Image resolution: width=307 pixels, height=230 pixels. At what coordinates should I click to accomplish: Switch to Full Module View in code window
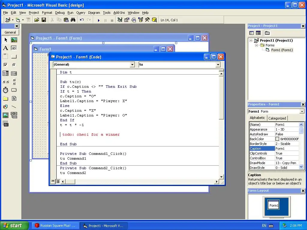pos(58,181)
